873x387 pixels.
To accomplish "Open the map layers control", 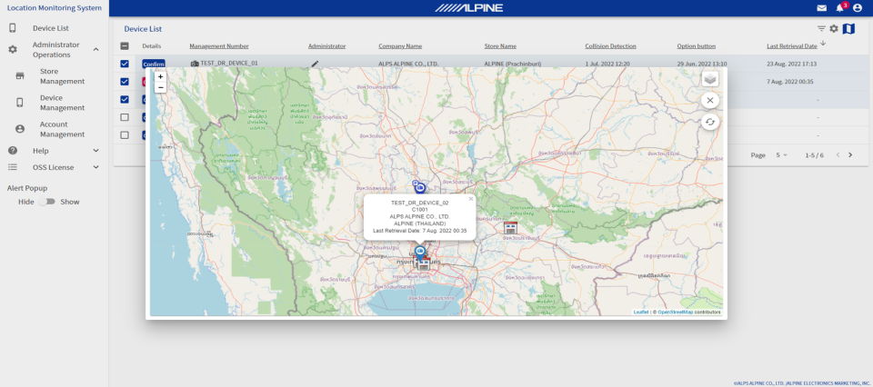I will 710,79.
